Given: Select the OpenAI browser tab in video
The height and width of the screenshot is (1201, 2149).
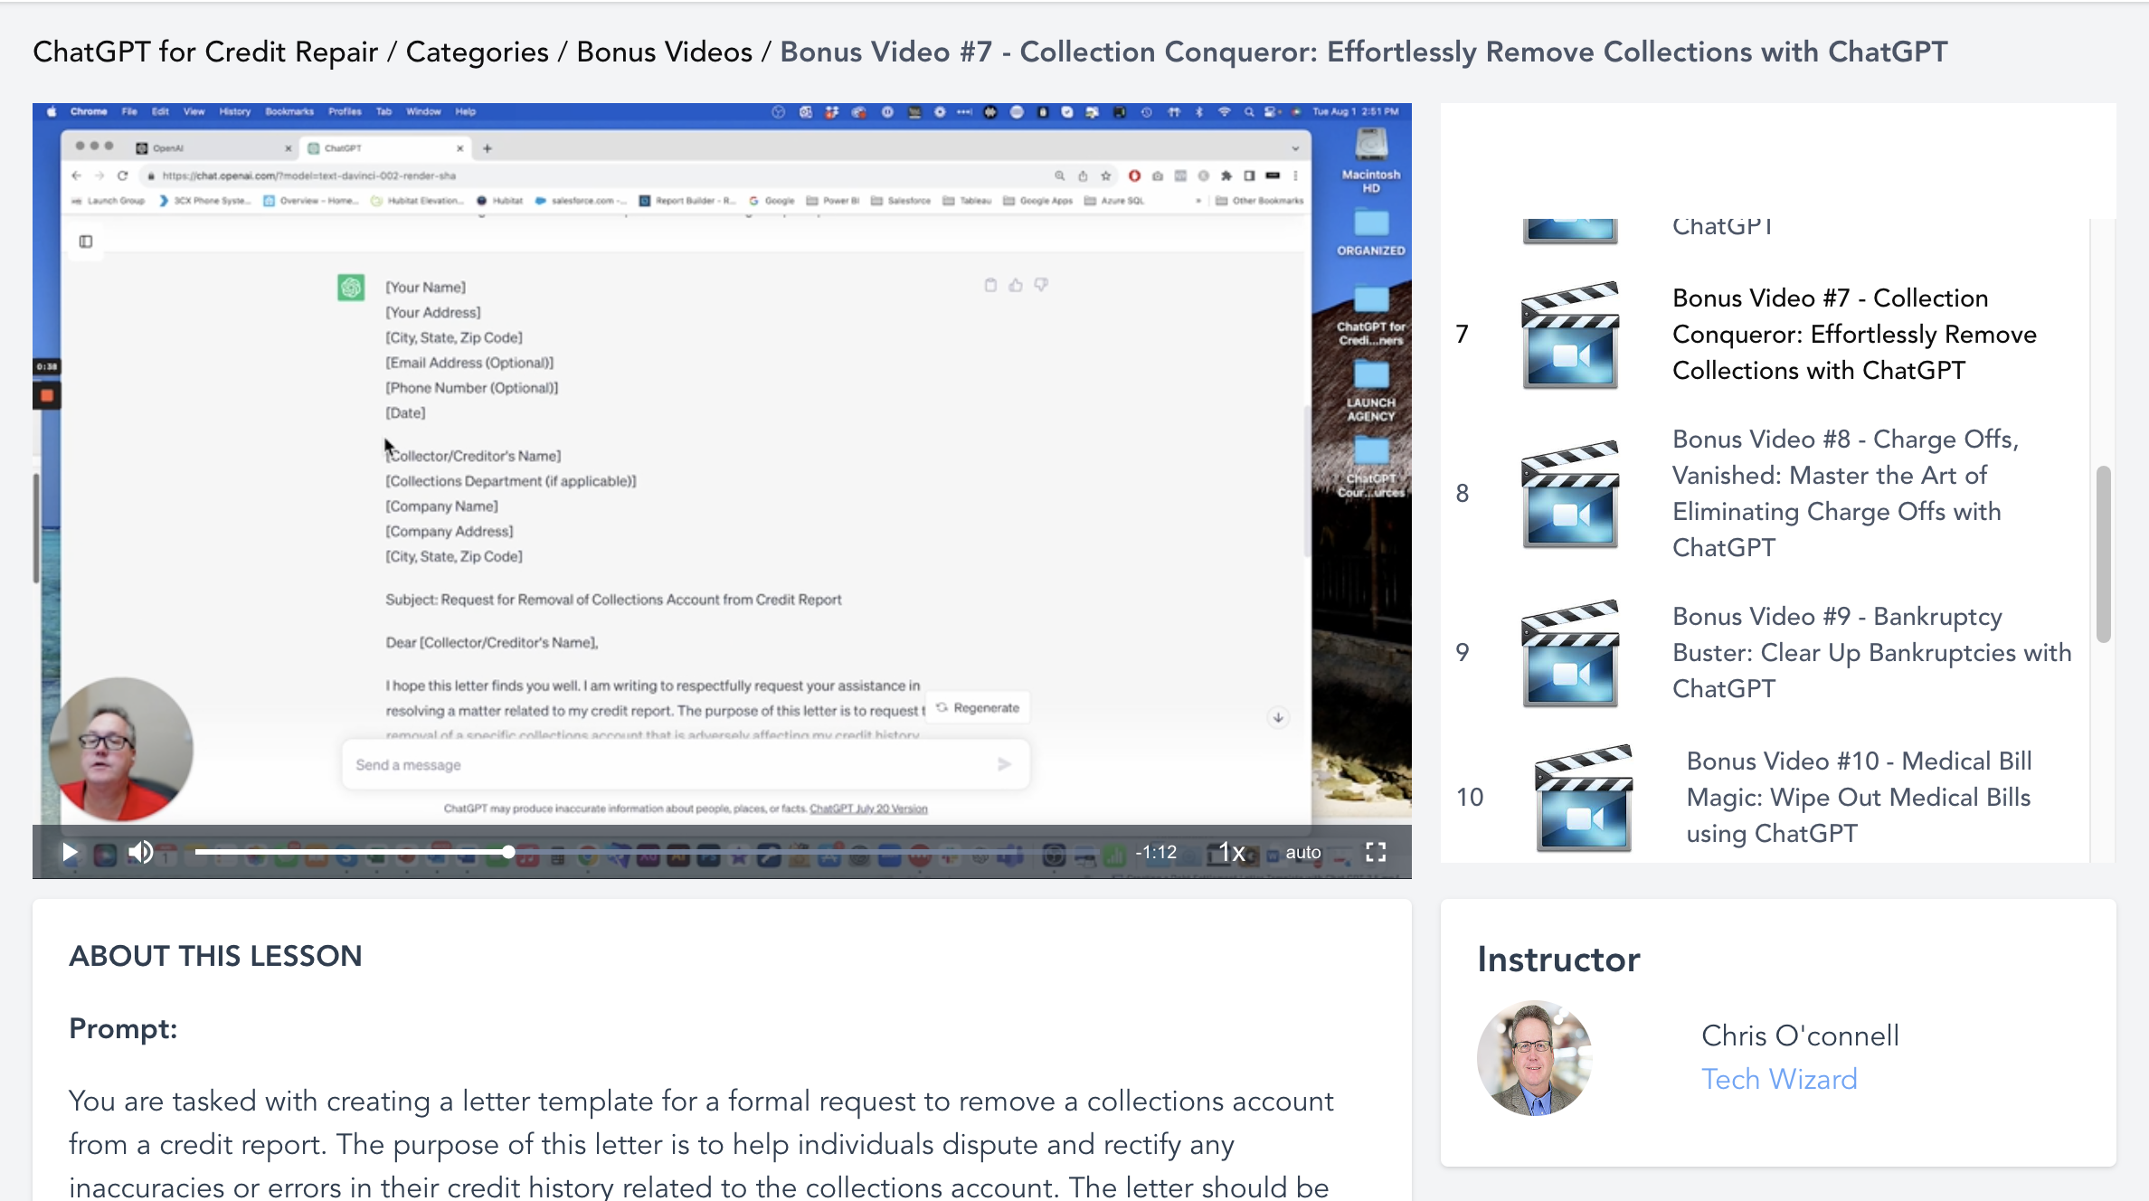Looking at the screenshot, I should [x=213, y=147].
